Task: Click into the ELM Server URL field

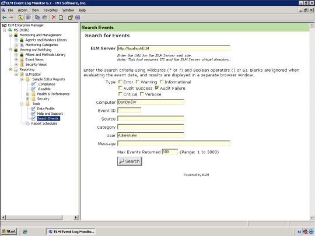Action: click(x=174, y=48)
